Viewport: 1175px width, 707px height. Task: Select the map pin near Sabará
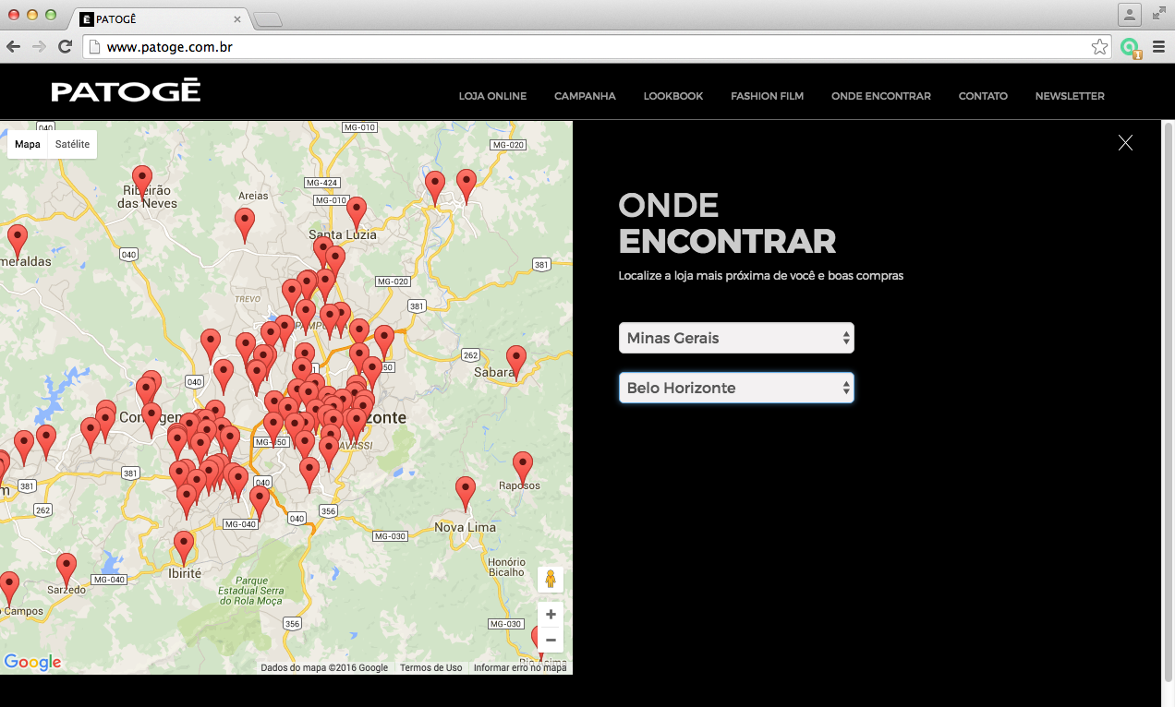(x=516, y=358)
